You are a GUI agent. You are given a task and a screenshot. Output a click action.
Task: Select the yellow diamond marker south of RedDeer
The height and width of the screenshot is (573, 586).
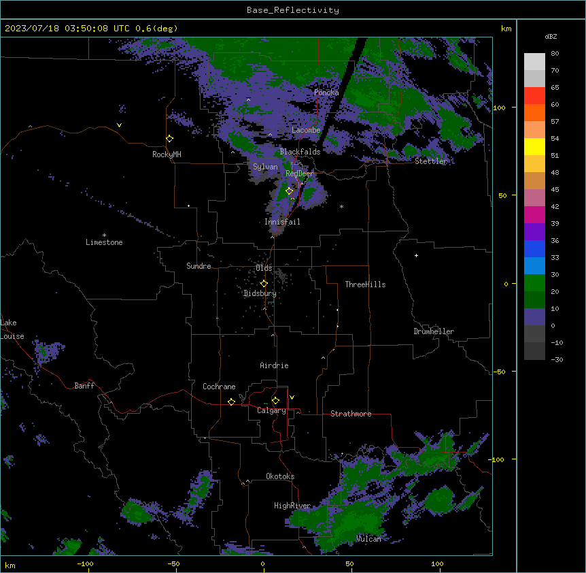click(x=290, y=191)
